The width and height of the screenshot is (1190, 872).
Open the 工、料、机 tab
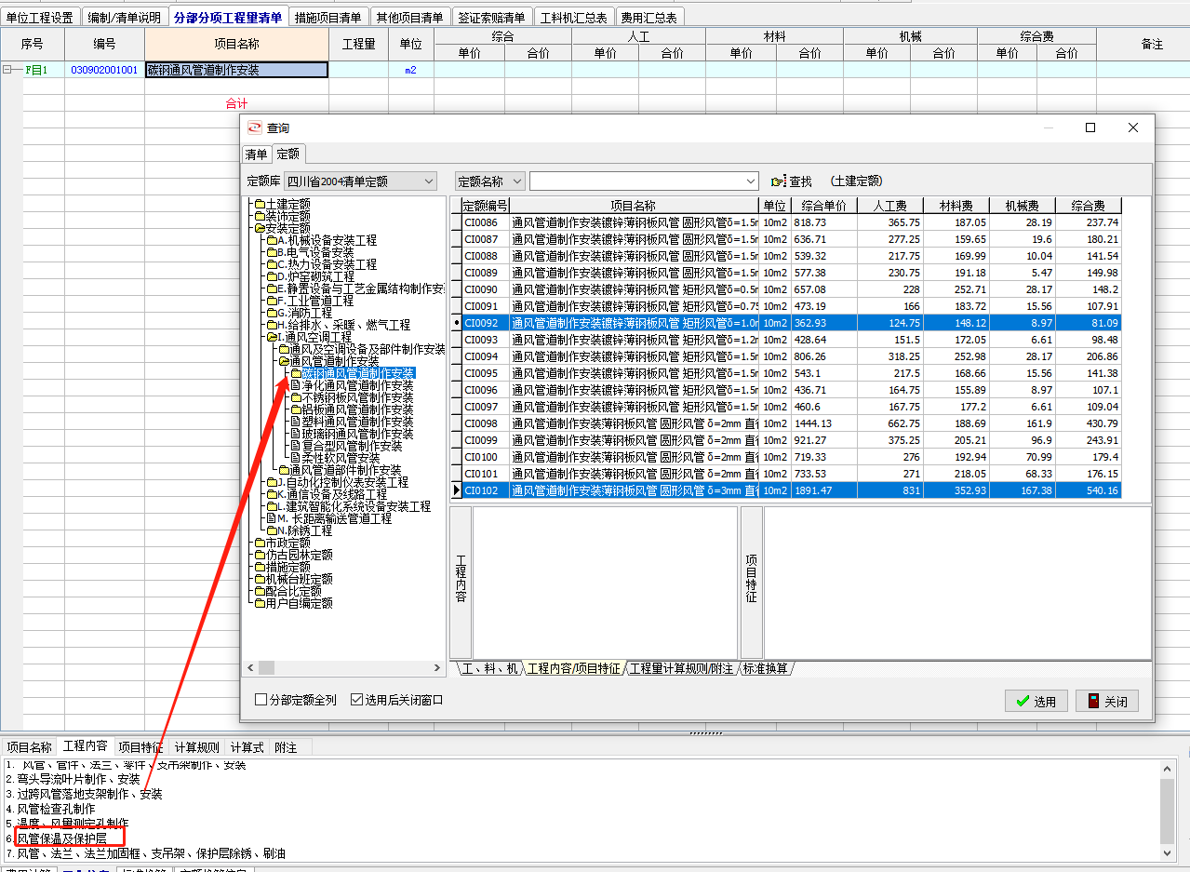(489, 668)
